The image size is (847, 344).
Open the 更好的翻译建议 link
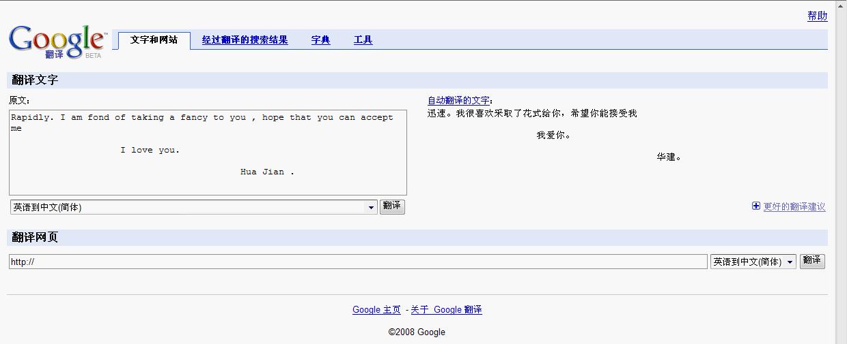point(794,207)
